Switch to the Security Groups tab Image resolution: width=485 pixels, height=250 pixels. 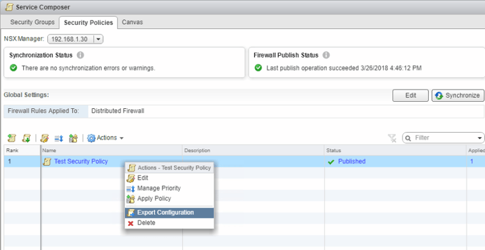click(32, 22)
